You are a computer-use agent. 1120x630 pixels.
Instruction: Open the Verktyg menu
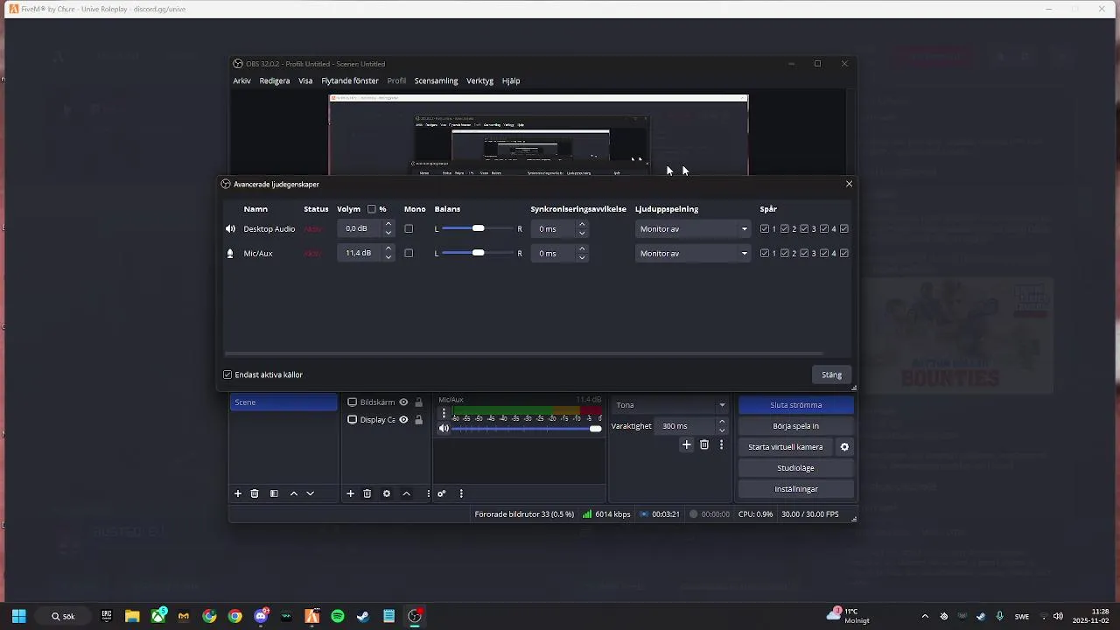[479, 80]
